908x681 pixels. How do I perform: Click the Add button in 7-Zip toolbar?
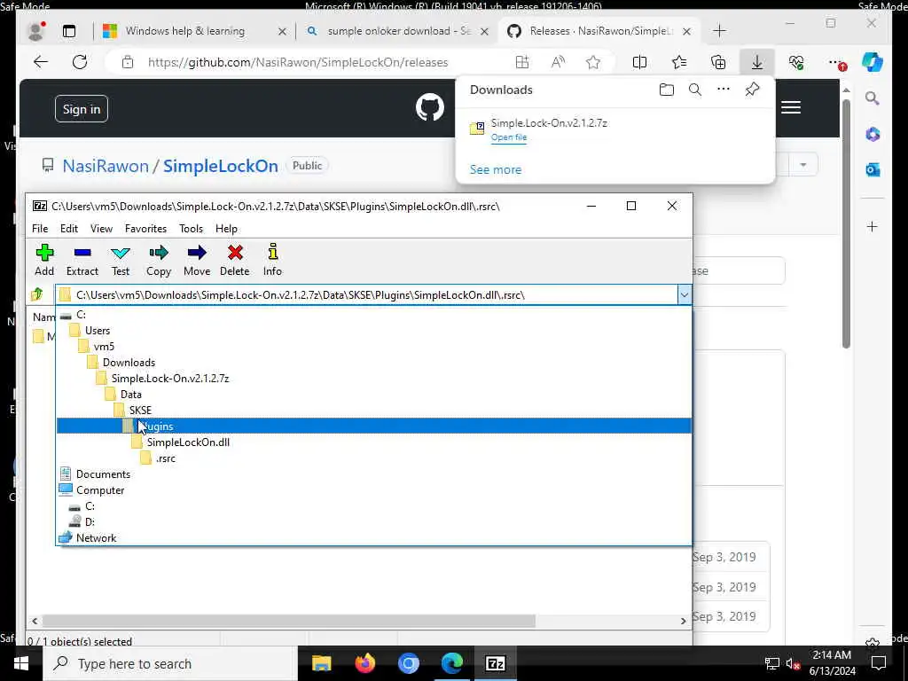(x=44, y=260)
